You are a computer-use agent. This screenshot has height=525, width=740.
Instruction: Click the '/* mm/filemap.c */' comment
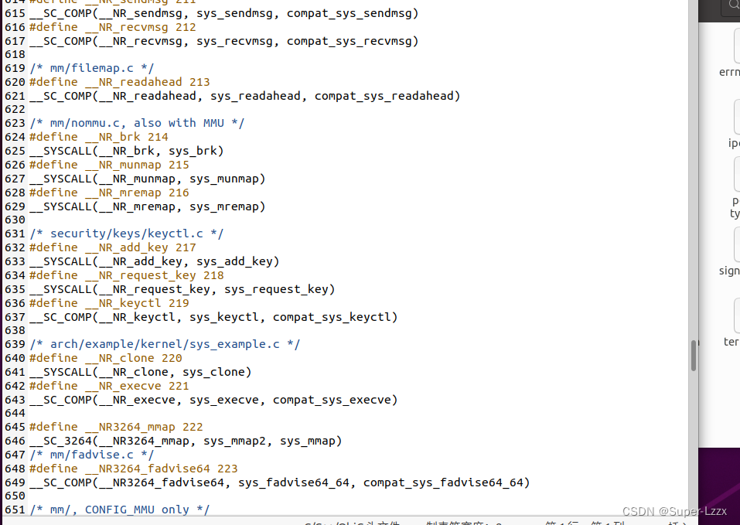click(x=92, y=68)
